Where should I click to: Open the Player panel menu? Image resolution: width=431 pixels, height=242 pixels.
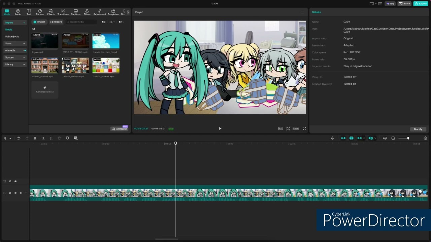(302, 12)
